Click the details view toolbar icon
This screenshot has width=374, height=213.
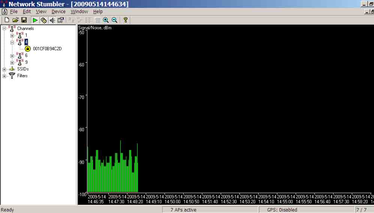click(97, 20)
